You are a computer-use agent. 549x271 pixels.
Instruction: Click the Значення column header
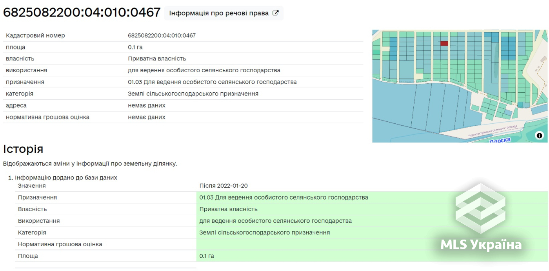pyautogui.click(x=32, y=186)
